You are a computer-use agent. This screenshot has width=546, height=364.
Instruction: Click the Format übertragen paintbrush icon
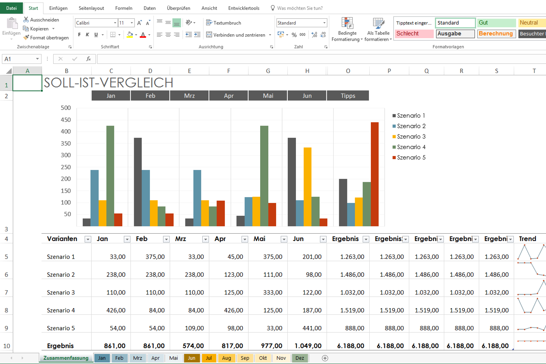click(26, 38)
